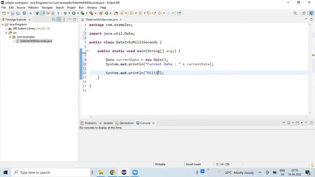Viewport: 315px width, 177px height.
Task: Click the Last Edit Location icon
Action: pyautogui.click(x=149, y=13)
